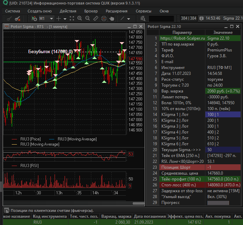
Task: Select the hand pan tool
Action: (x=111, y=19)
